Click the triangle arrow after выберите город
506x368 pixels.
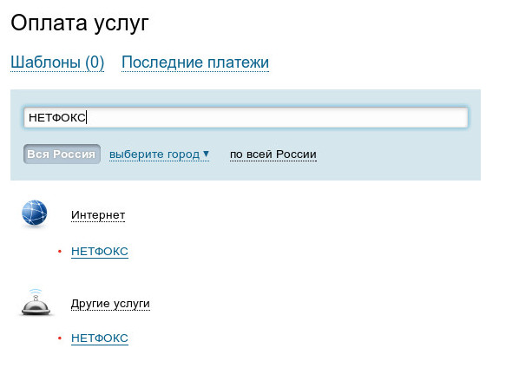point(207,154)
